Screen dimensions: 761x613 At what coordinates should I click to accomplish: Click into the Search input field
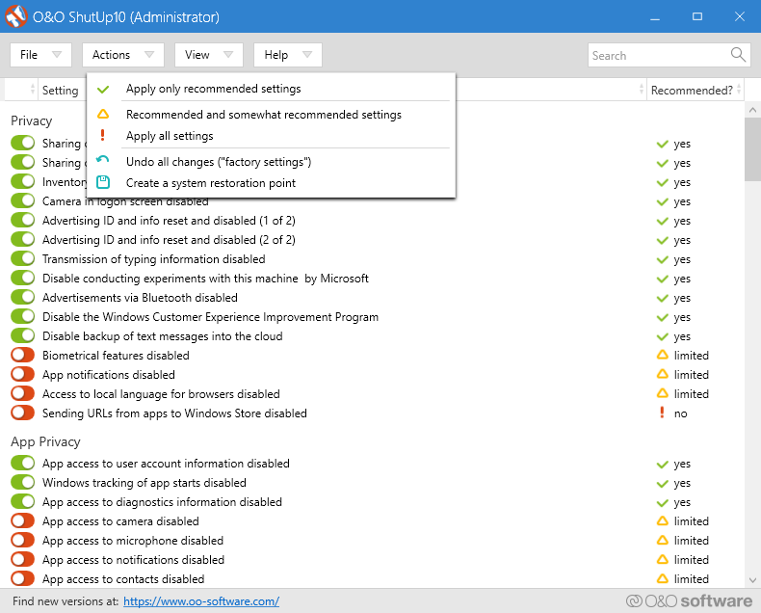tap(658, 55)
